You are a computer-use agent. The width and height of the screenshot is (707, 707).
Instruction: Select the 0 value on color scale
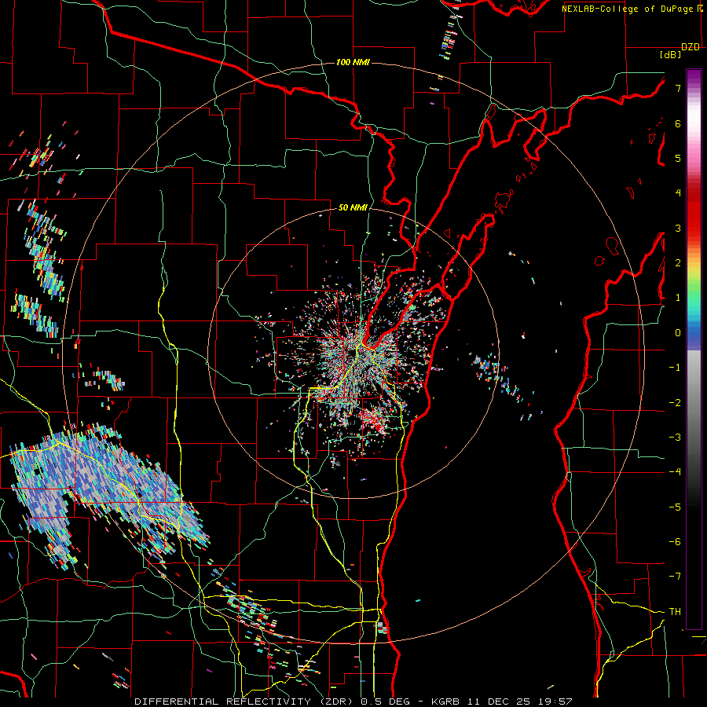click(678, 333)
